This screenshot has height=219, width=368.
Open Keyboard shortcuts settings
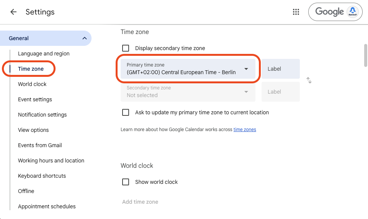tap(42, 176)
